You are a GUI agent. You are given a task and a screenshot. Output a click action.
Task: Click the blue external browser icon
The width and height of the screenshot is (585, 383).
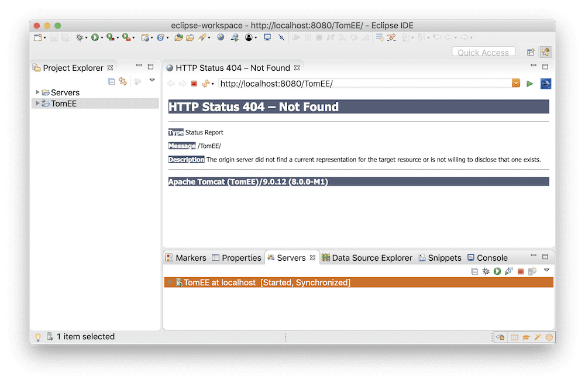pos(546,84)
